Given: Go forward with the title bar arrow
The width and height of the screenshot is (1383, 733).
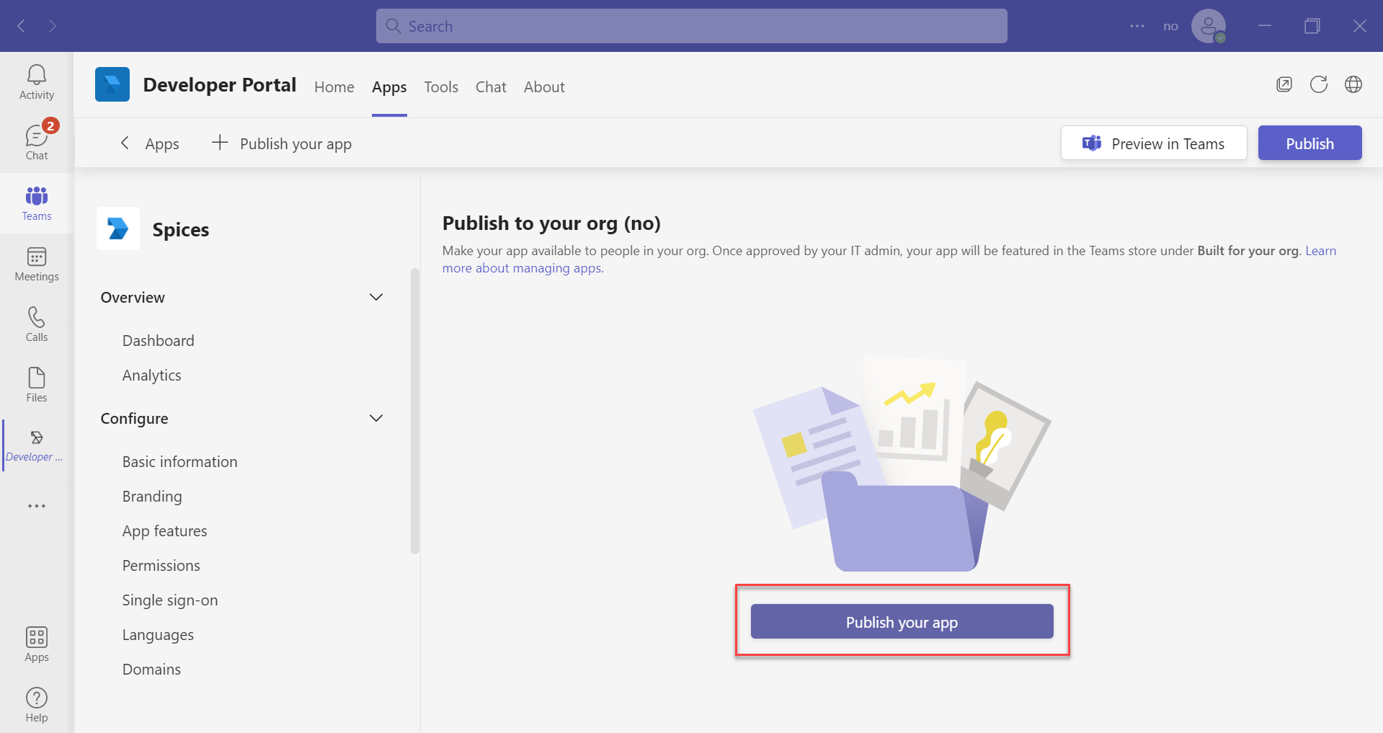Looking at the screenshot, I should [x=53, y=26].
